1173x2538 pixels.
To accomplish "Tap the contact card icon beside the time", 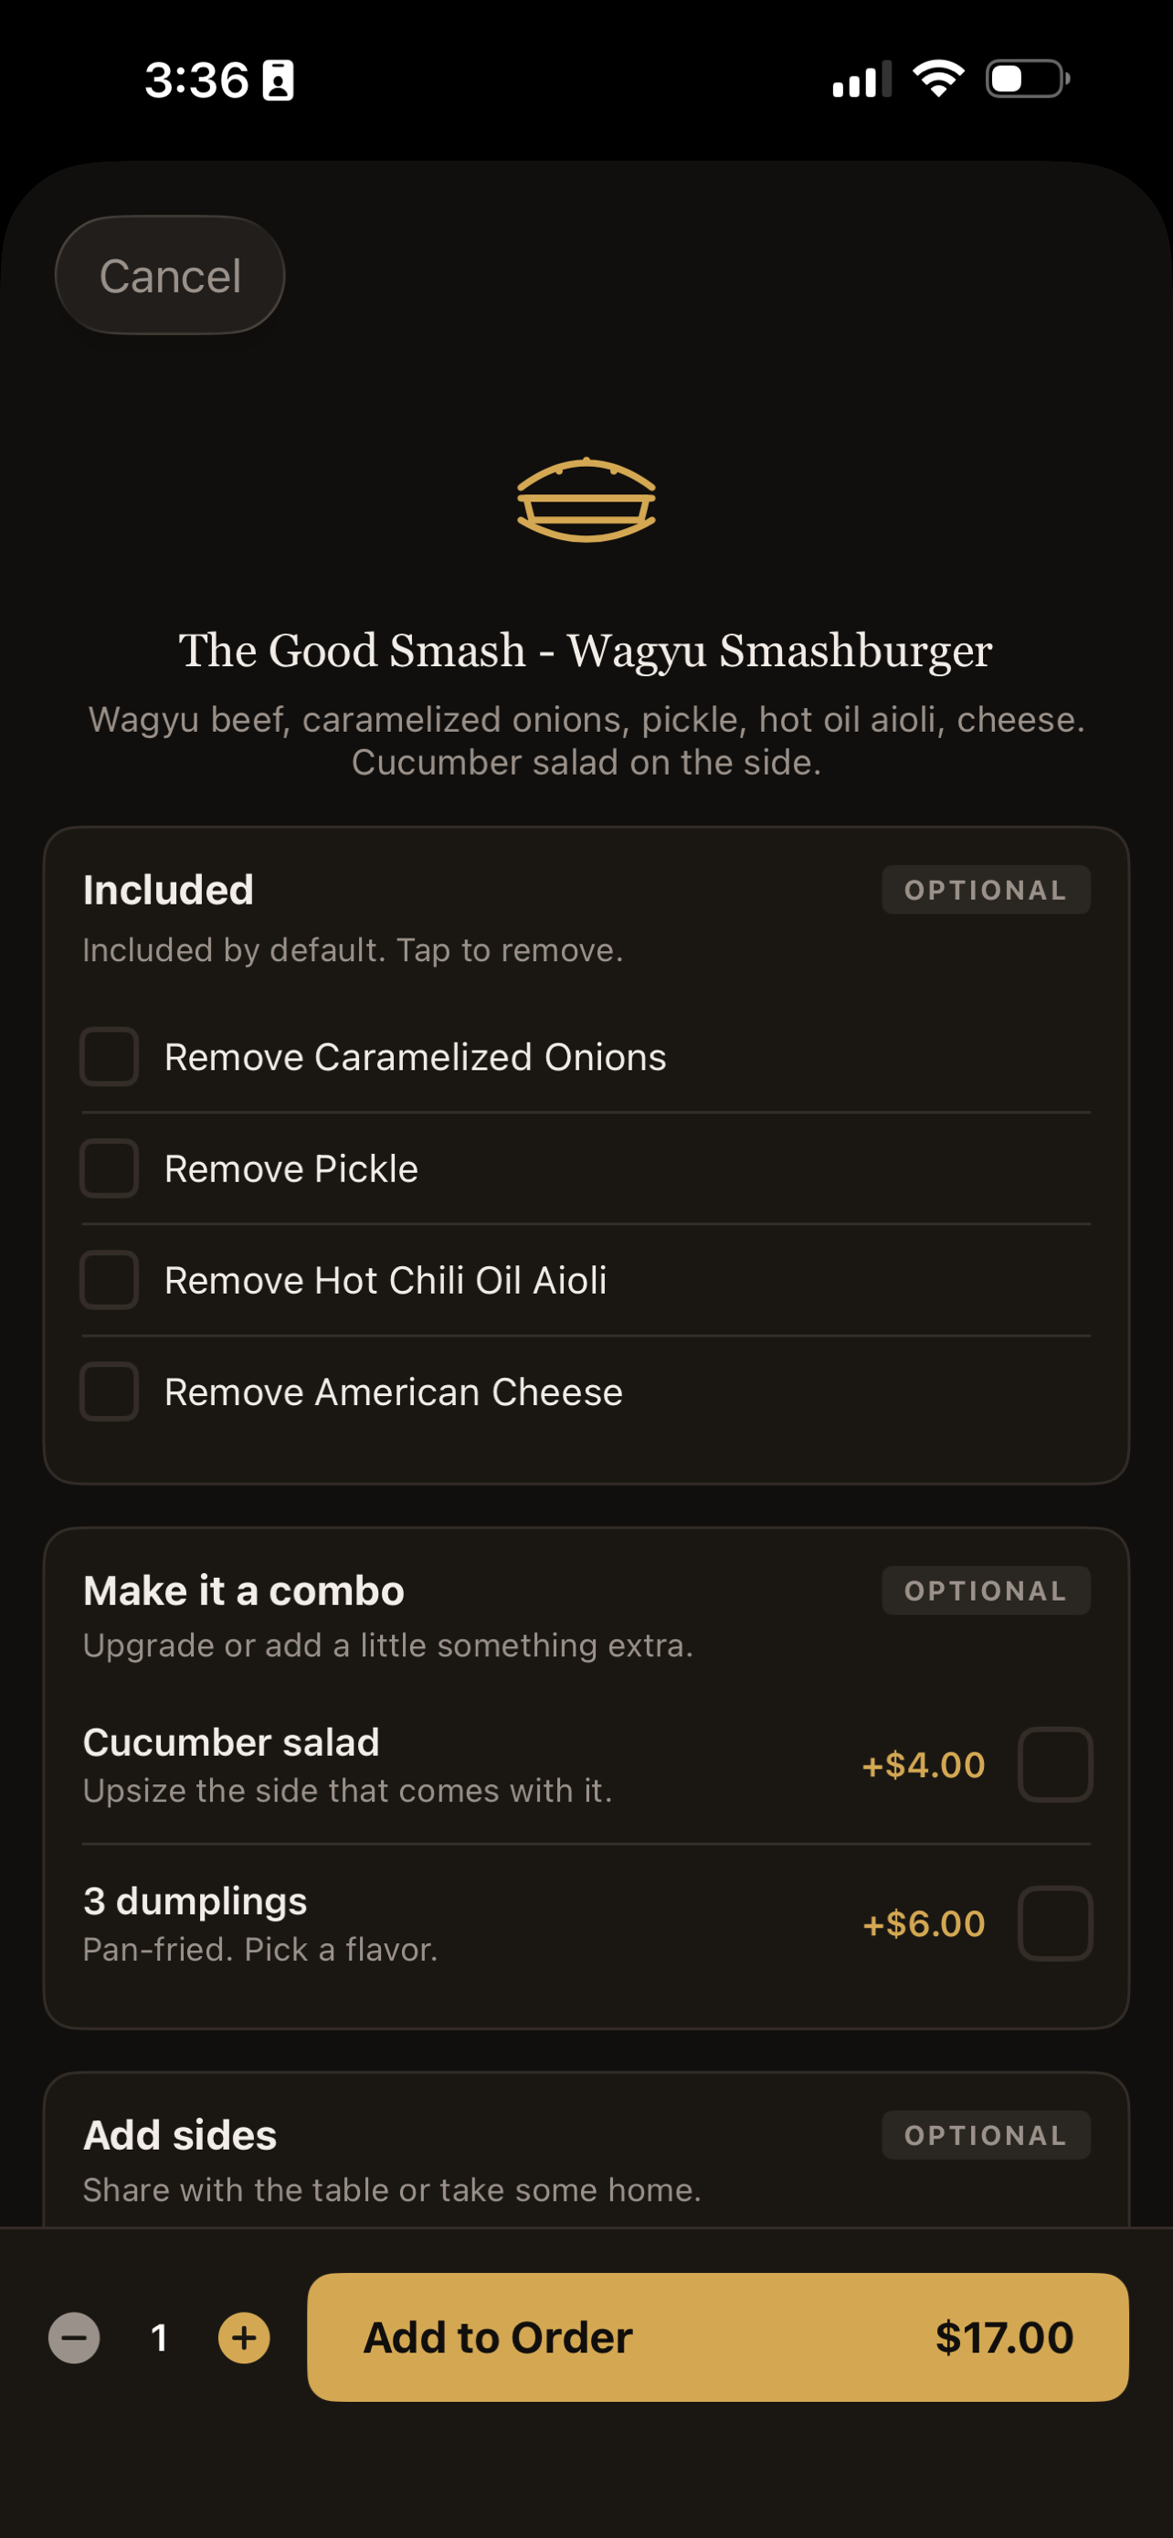I will coord(278,79).
